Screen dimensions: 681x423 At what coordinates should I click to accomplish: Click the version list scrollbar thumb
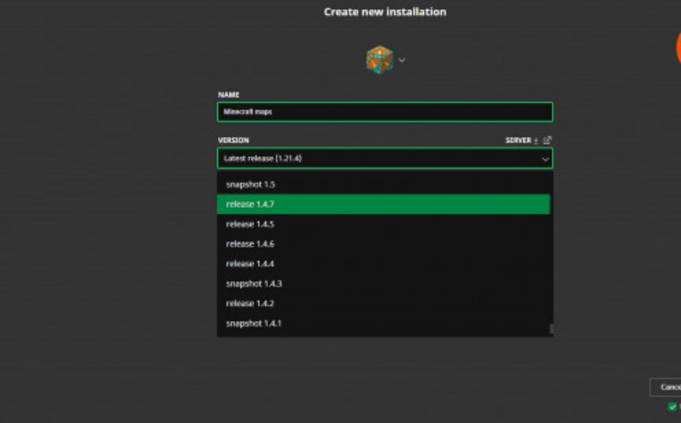551,329
